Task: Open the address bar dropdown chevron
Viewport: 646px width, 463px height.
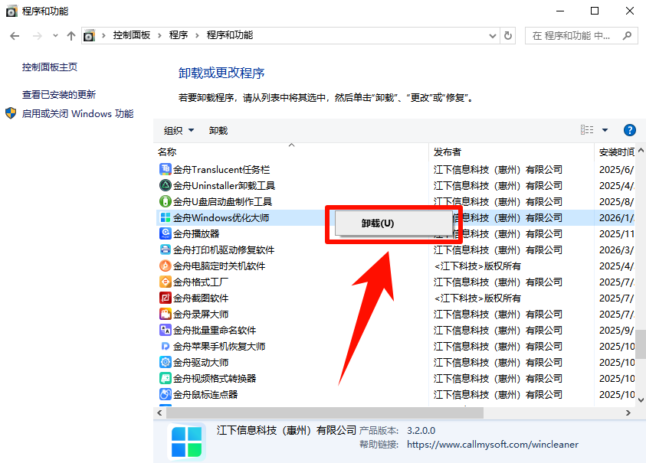Action: (494, 35)
